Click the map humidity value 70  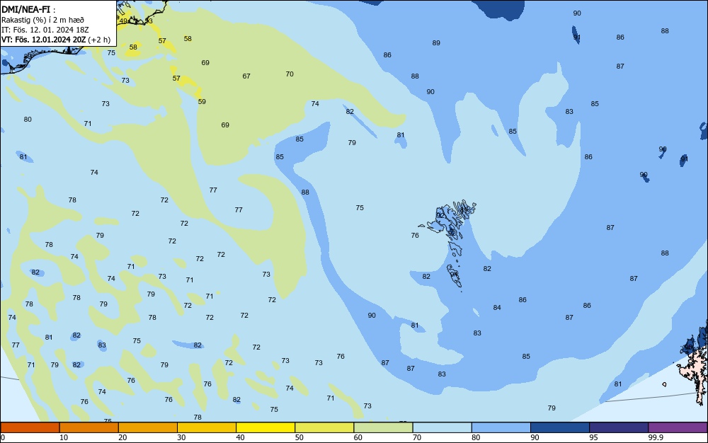pos(290,74)
